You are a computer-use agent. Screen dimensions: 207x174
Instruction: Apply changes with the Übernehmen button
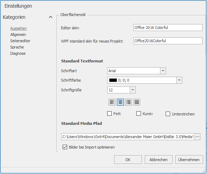[189, 160]
